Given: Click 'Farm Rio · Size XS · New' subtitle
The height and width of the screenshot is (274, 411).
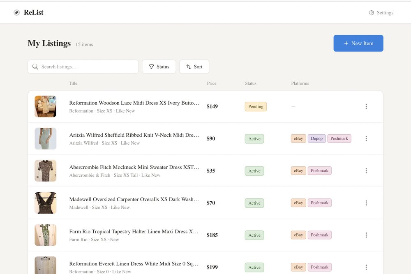Looking at the screenshot, I should (94, 239).
